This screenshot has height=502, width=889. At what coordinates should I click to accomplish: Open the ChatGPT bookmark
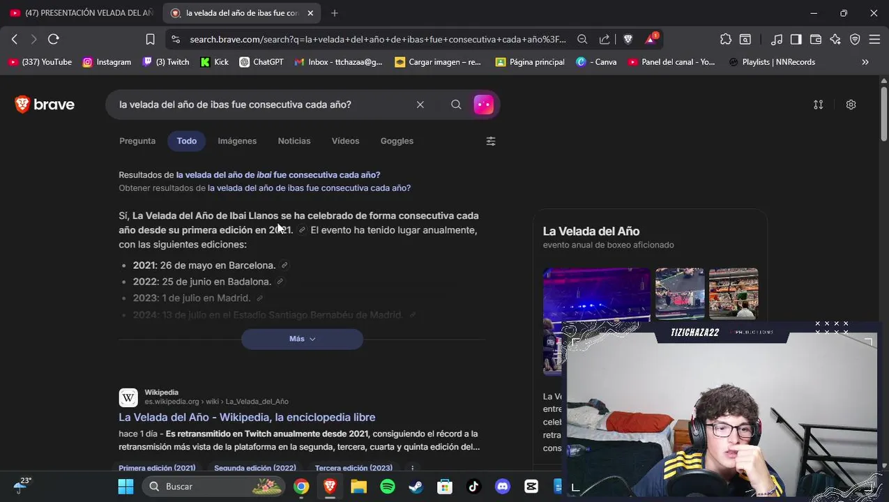[x=261, y=62]
